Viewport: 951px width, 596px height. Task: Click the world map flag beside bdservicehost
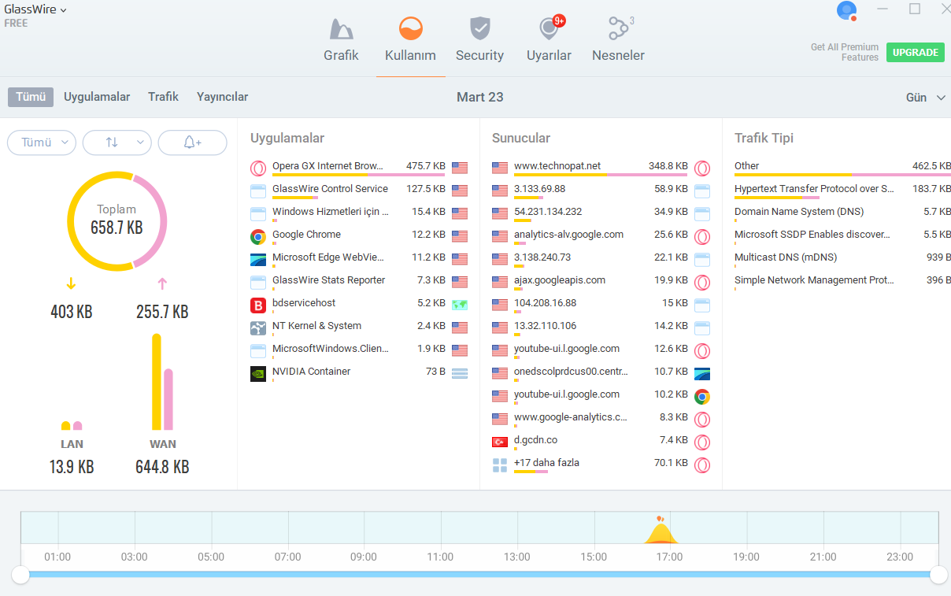coord(460,305)
